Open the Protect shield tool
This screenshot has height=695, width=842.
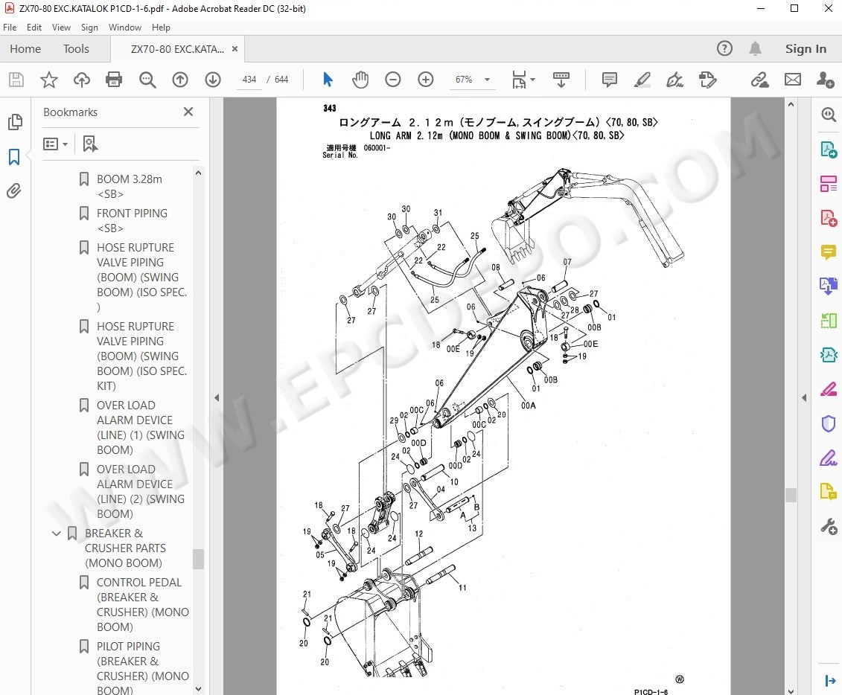tap(829, 423)
